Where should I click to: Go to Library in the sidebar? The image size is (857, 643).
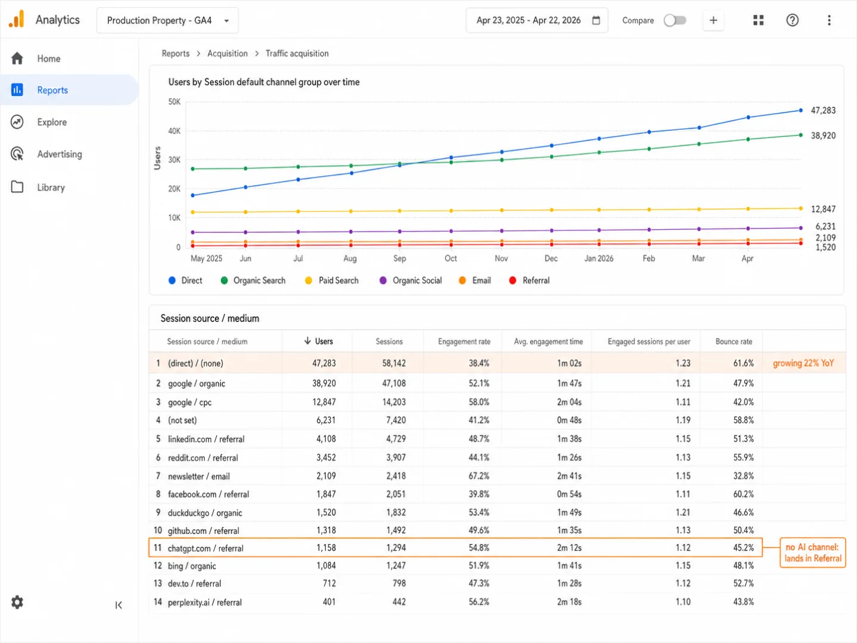tap(51, 187)
